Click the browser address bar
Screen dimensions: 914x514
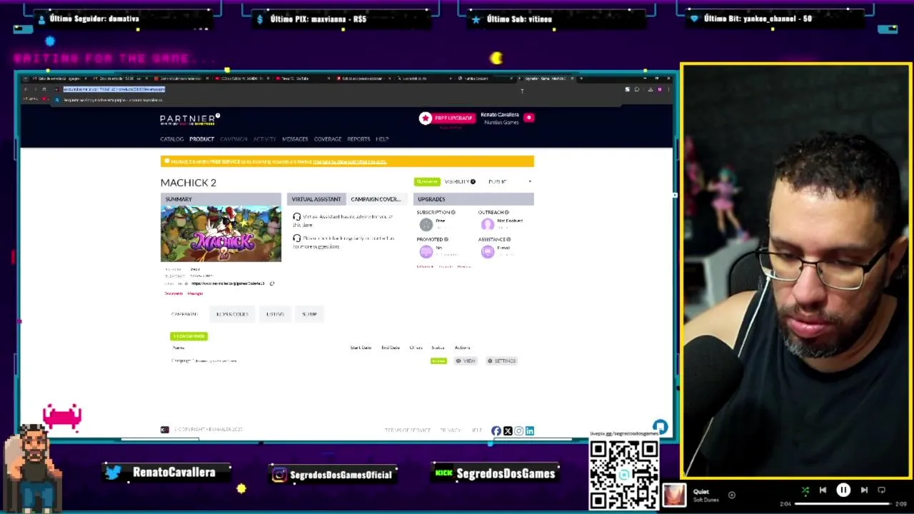click(336, 89)
